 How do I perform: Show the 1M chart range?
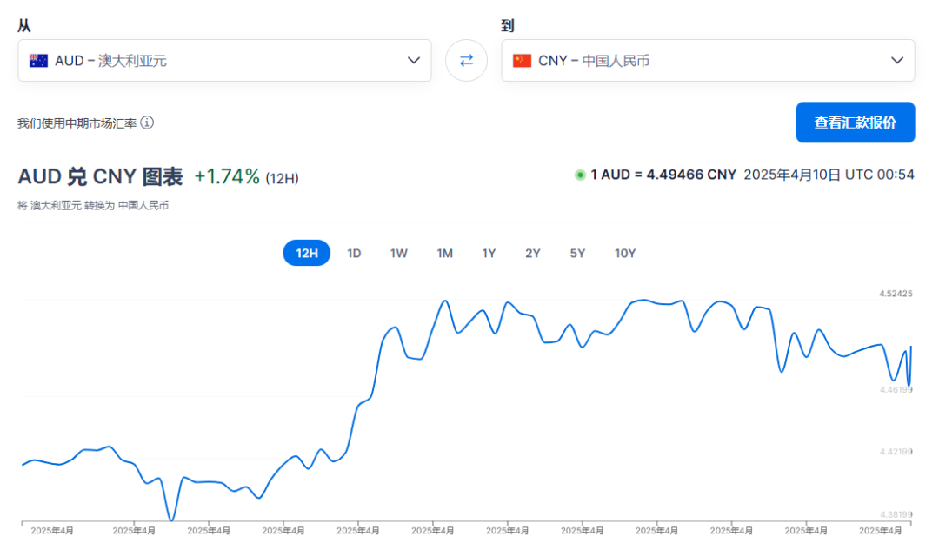pos(444,253)
